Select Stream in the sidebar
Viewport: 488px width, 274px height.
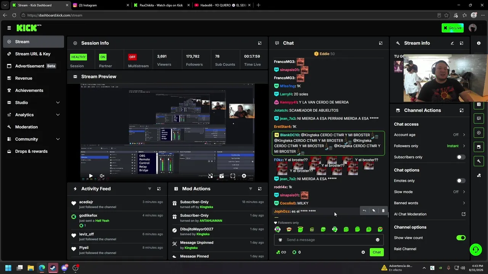(x=34, y=42)
